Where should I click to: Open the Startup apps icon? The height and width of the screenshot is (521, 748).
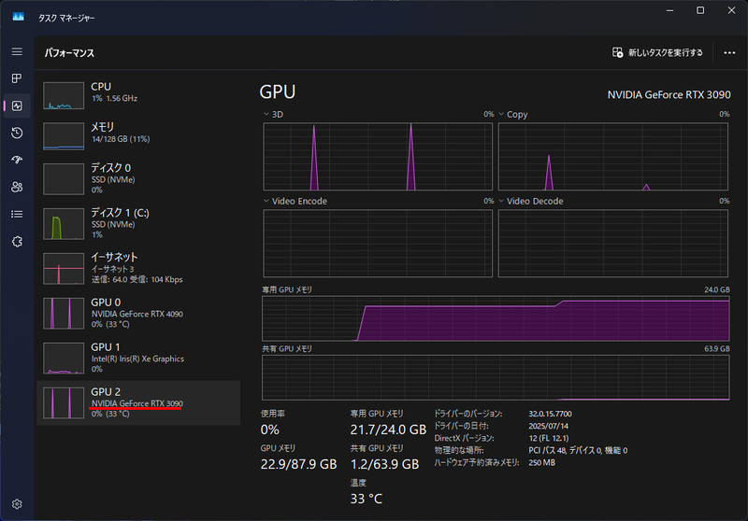17,160
